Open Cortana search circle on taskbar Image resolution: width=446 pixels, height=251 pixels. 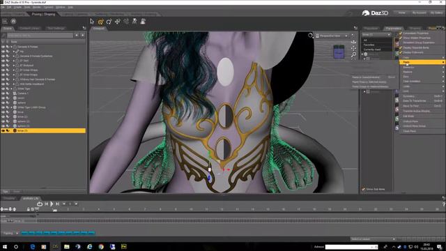click(16, 247)
